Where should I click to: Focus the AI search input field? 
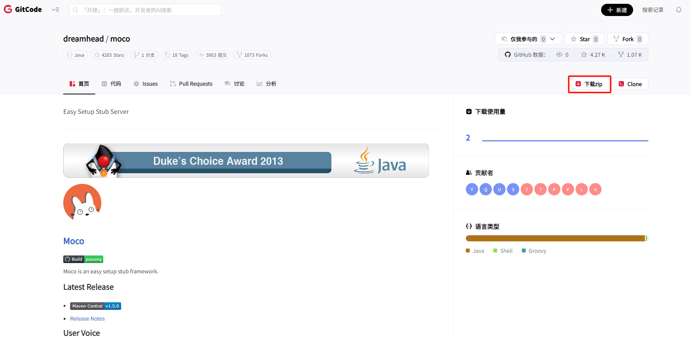pos(145,10)
